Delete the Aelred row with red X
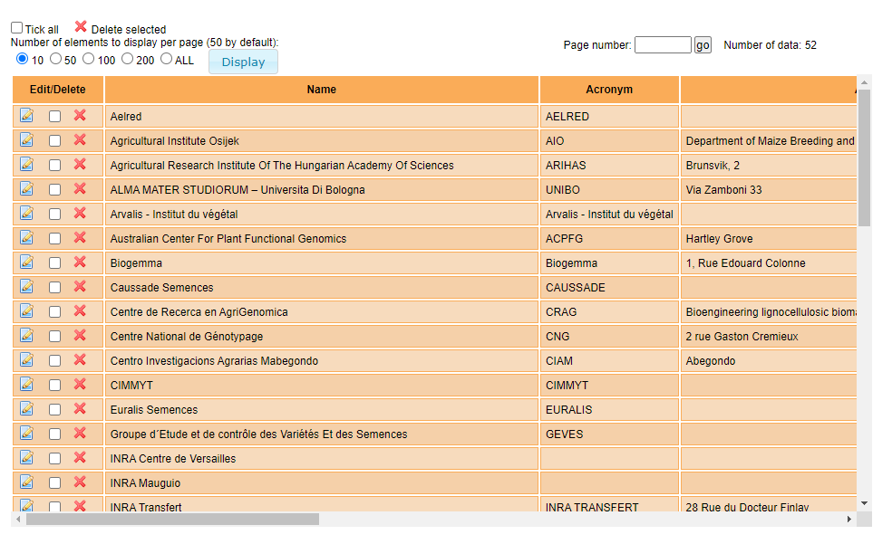This screenshot has height=544, width=892. [x=80, y=115]
